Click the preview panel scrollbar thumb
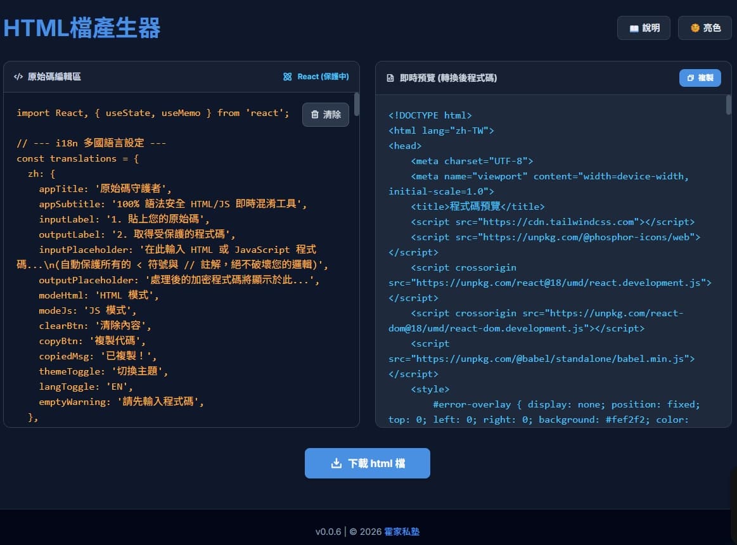Viewport: 737px width, 545px height. (729, 105)
